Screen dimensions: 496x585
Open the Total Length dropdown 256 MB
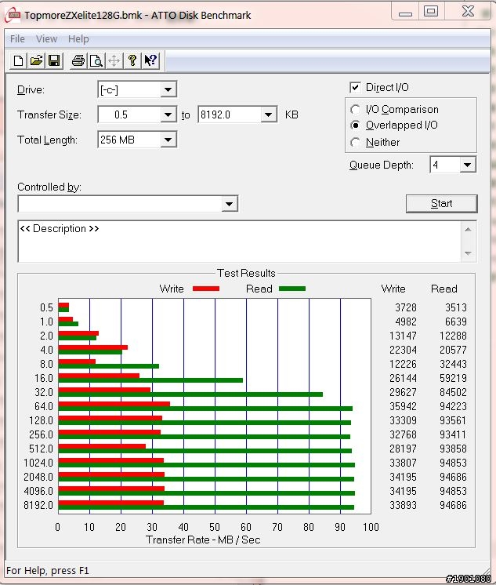[168, 140]
